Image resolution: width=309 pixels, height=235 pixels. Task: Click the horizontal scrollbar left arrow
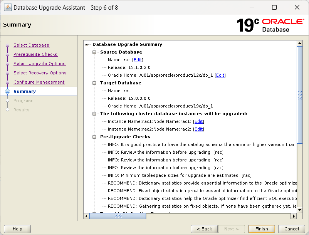pyautogui.click(x=86, y=216)
